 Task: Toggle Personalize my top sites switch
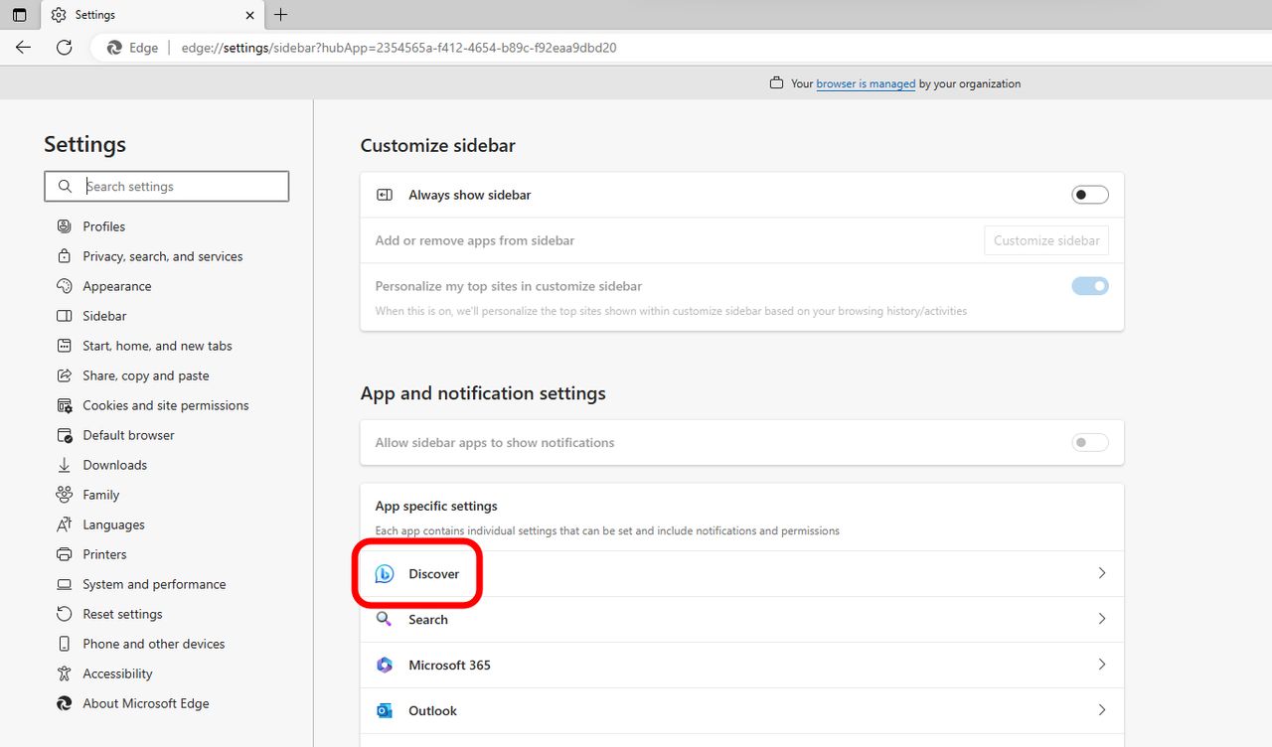tap(1090, 286)
